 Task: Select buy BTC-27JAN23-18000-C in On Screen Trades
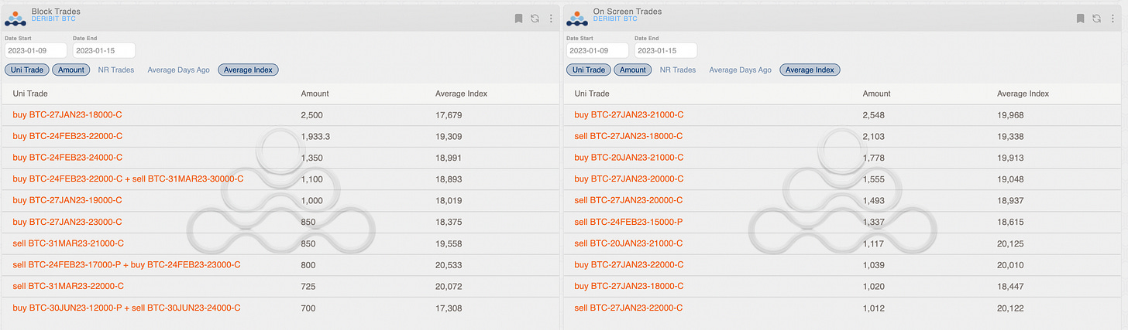click(842, 287)
